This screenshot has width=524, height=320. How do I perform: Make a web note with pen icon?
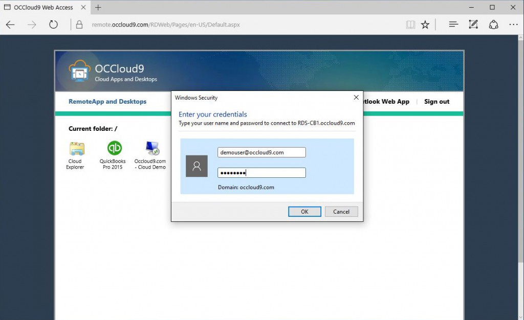tap(473, 25)
